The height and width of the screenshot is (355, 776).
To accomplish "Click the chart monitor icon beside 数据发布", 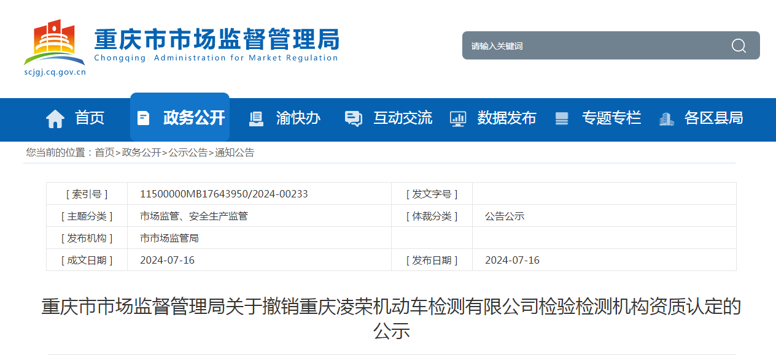I will [457, 118].
